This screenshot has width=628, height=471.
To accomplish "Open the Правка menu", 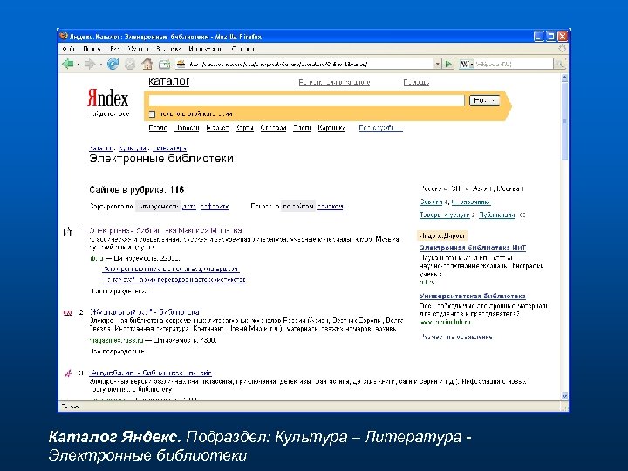I will click(x=92, y=49).
